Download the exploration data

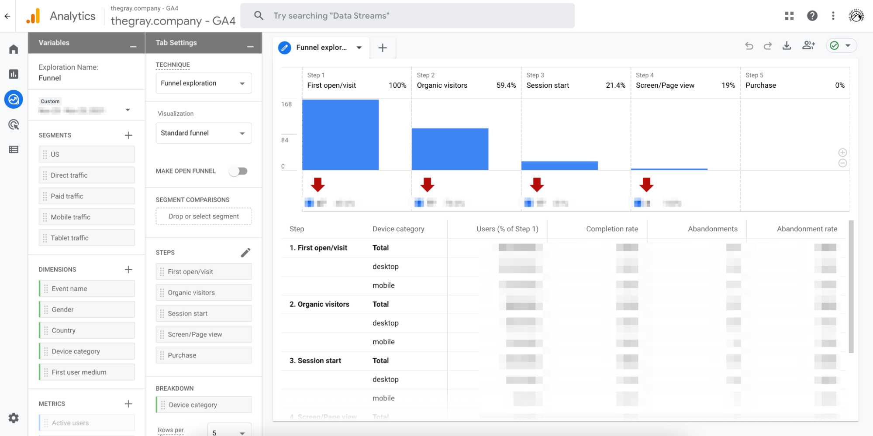pos(787,46)
